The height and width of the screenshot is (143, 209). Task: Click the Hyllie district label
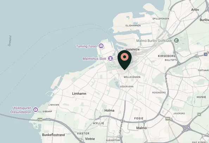coord(99,123)
